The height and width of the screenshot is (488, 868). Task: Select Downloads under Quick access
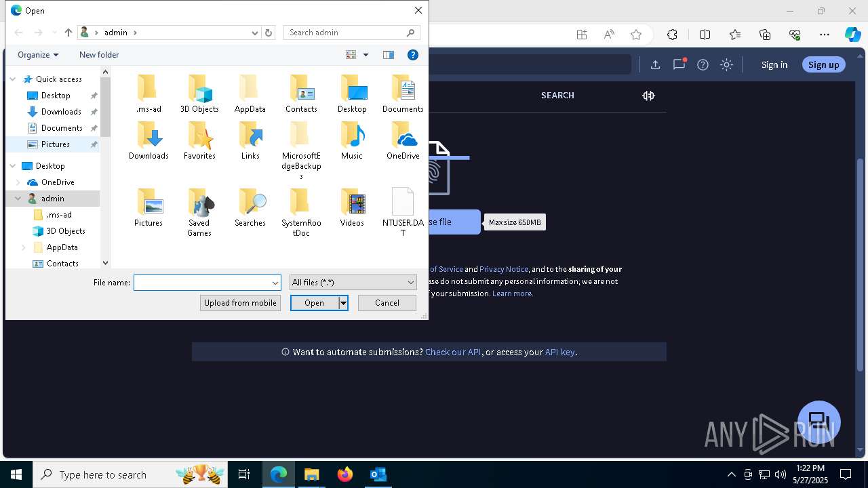click(x=61, y=112)
